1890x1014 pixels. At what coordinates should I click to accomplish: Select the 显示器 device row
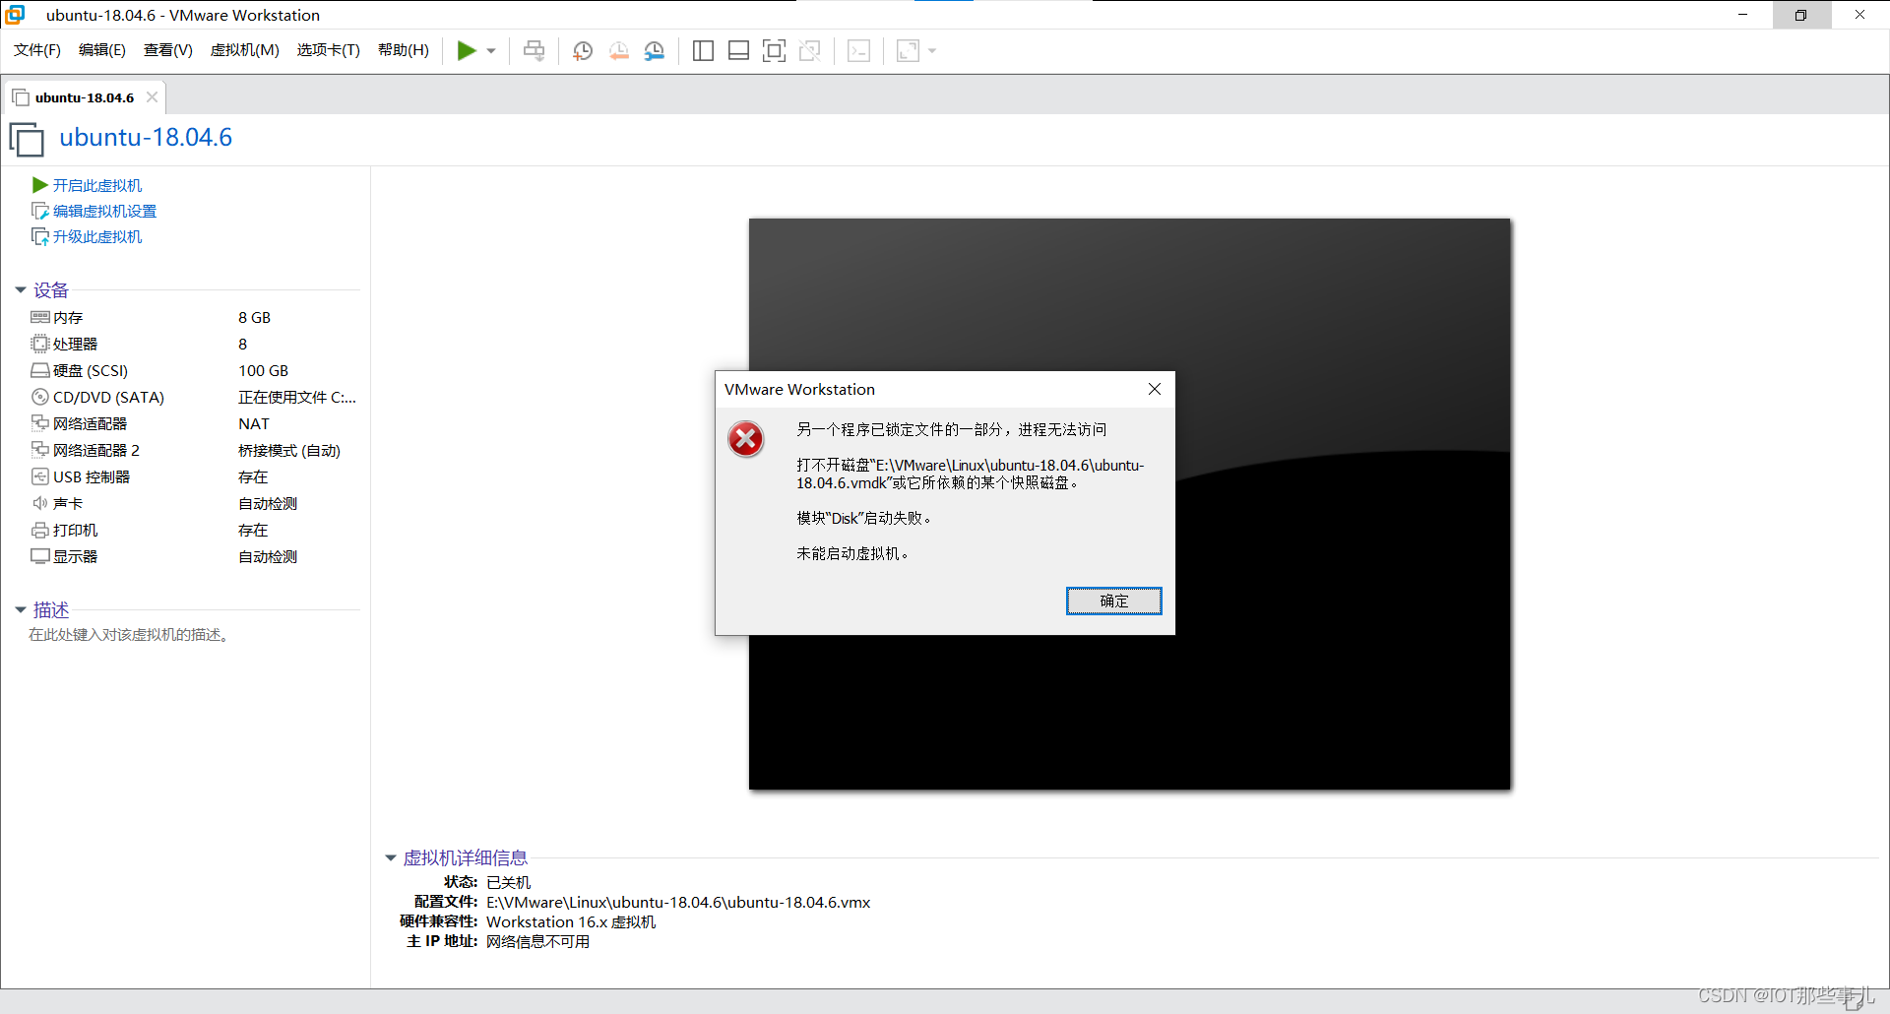pos(194,556)
